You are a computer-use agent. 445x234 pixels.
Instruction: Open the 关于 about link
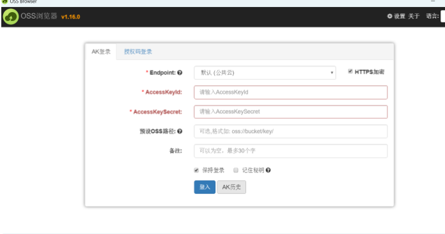[x=414, y=16]
